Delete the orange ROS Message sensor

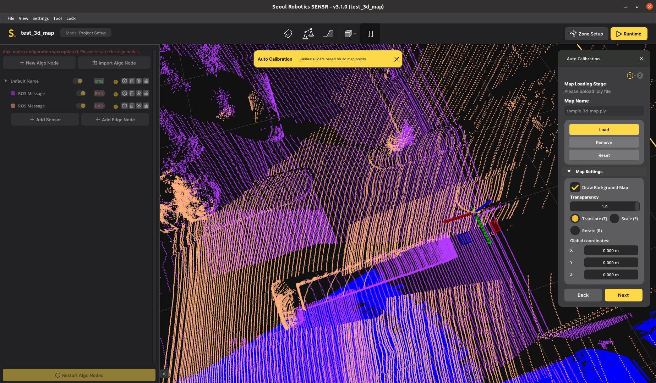point(132,106)
